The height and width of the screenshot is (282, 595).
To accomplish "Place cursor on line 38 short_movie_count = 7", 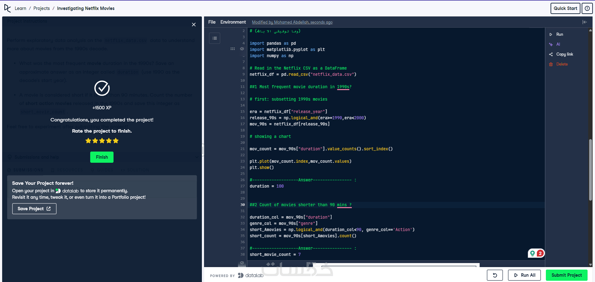I will [x=275, y=254].
